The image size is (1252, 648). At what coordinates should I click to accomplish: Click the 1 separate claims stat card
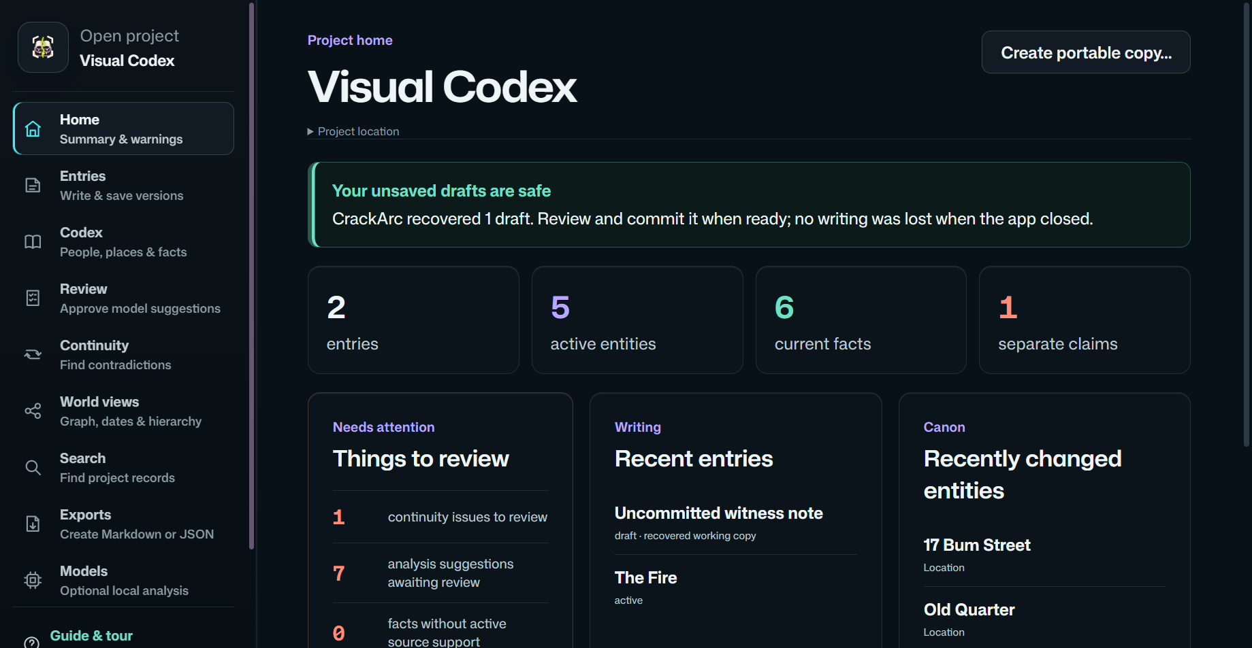click(x=1085, y=320)
